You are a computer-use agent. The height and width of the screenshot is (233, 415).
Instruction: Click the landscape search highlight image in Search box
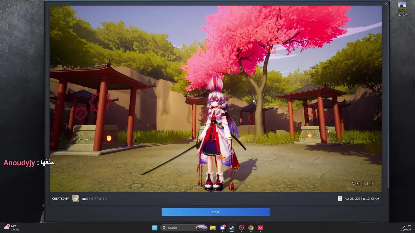point(201,228)
